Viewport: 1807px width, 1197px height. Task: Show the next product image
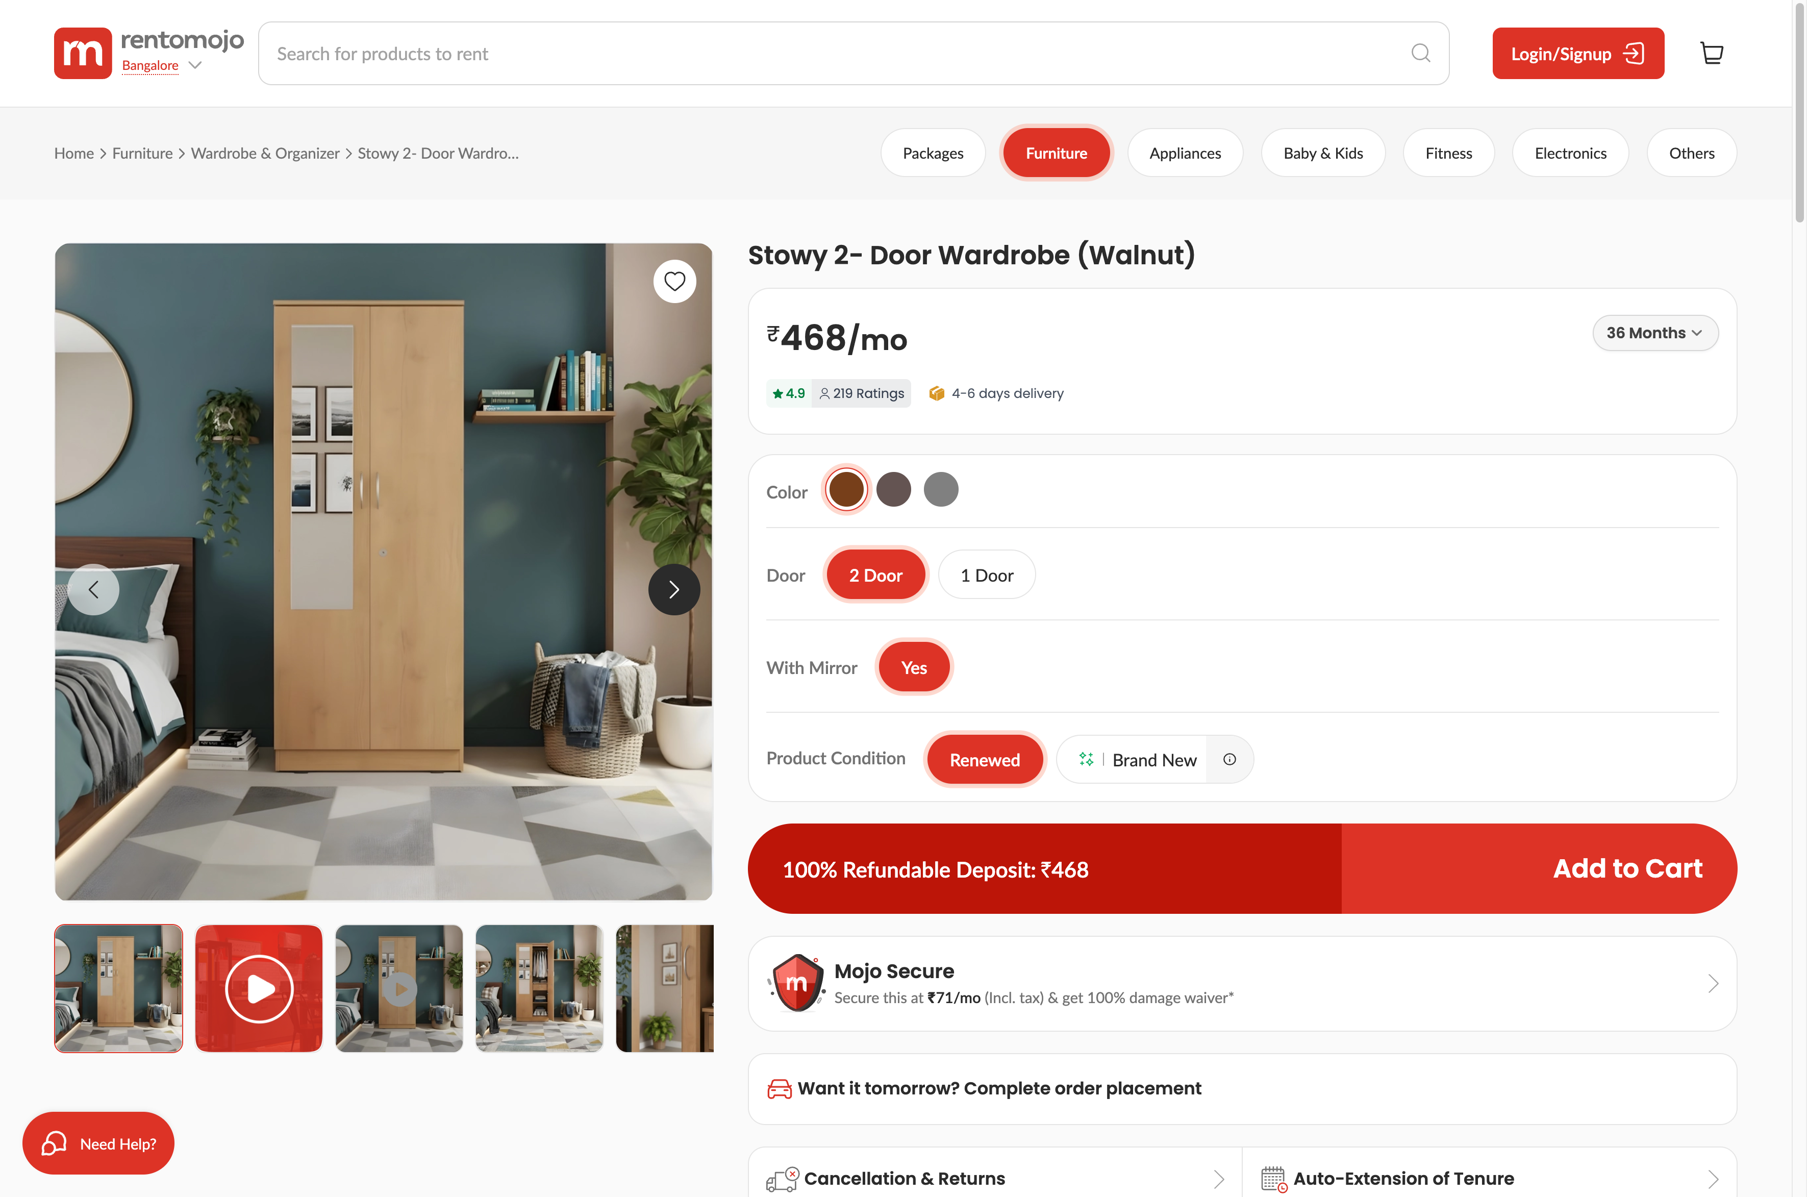674,589
